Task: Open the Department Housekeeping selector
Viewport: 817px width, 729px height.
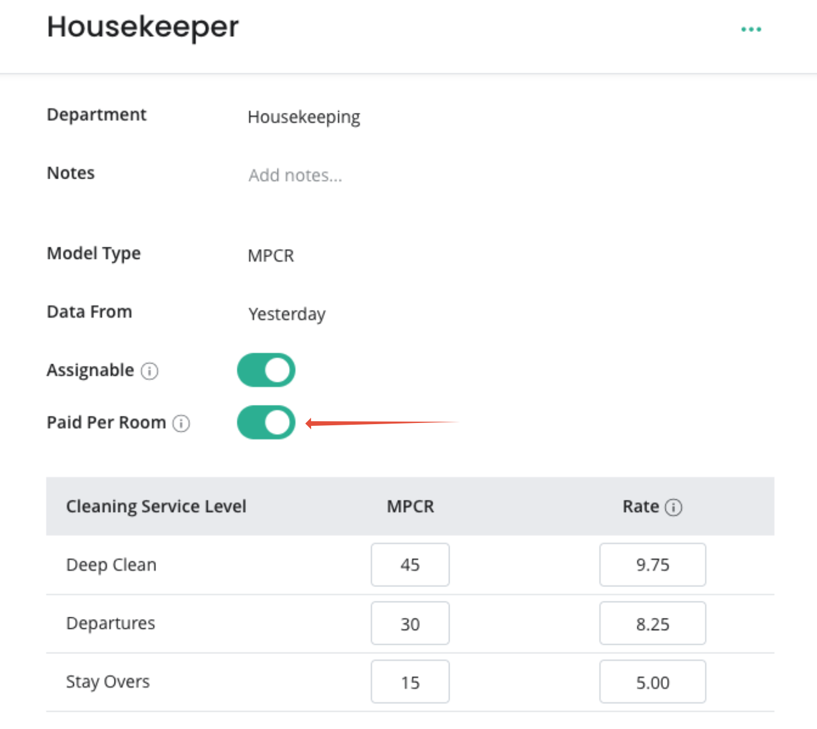Action: click(304, 117)
